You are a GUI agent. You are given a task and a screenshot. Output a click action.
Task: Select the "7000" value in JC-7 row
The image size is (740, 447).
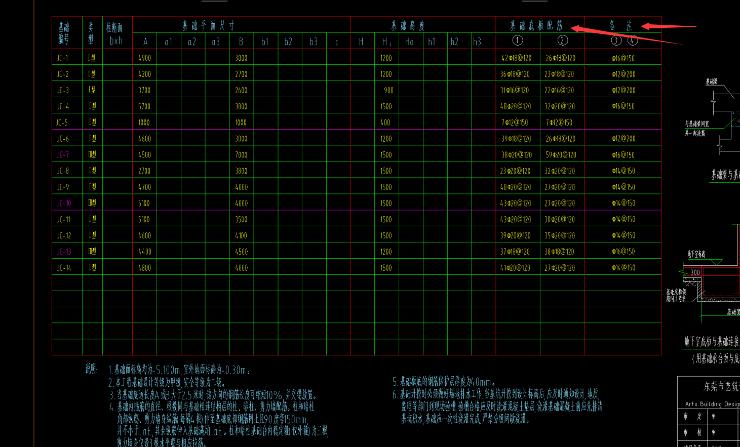tap(241, 155)
